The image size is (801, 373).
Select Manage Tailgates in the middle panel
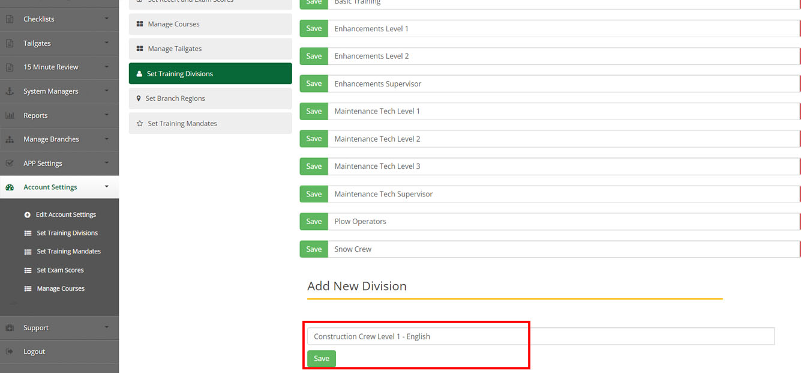[210, 49]
